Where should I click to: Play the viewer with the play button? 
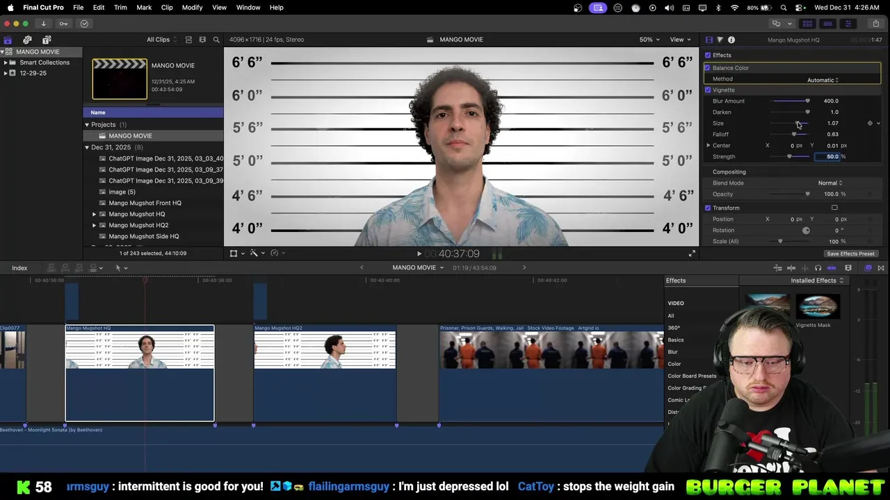point(419,254)
